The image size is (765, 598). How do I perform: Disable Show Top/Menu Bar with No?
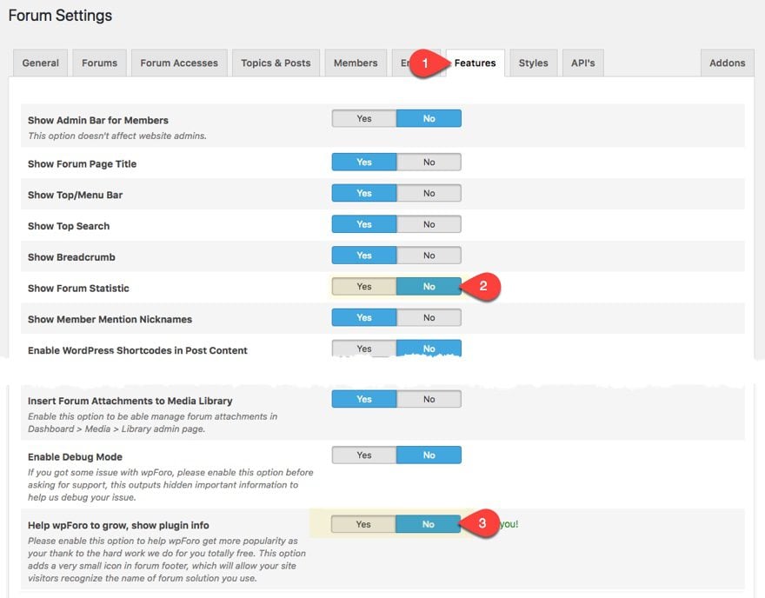tap(429, 193)
